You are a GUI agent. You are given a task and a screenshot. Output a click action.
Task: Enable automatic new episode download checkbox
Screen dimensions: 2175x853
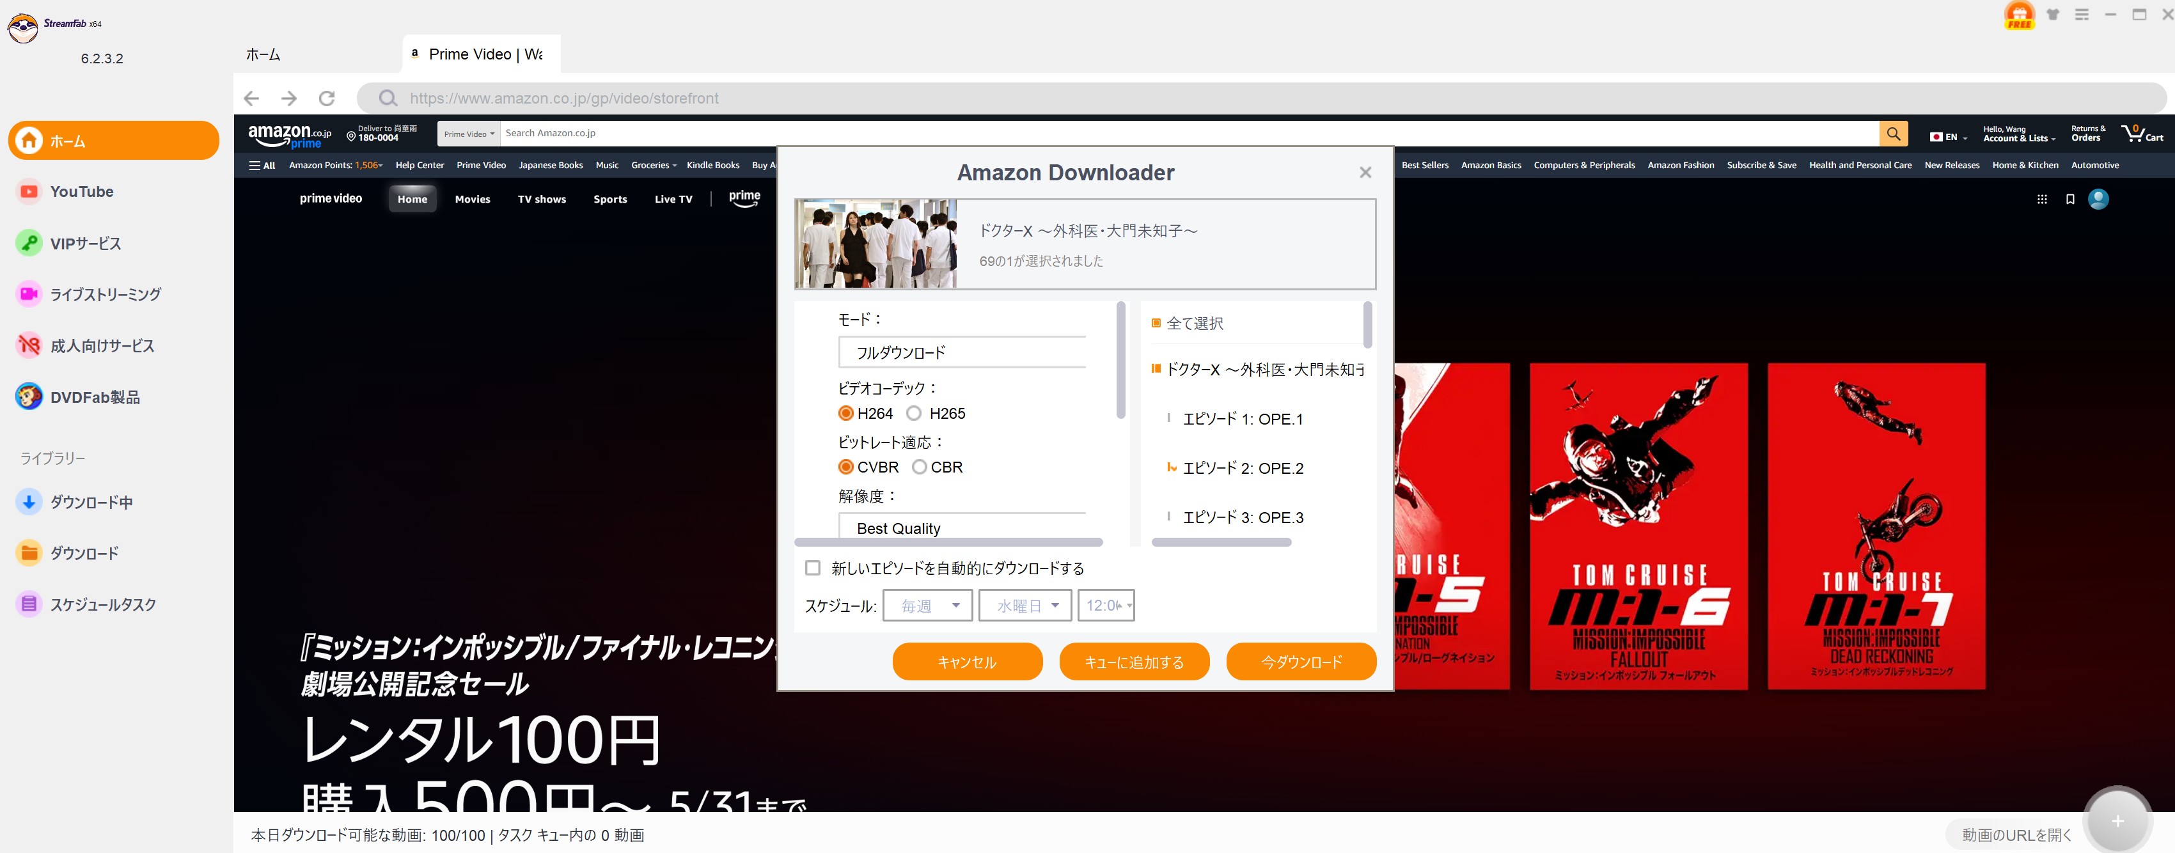812,568
